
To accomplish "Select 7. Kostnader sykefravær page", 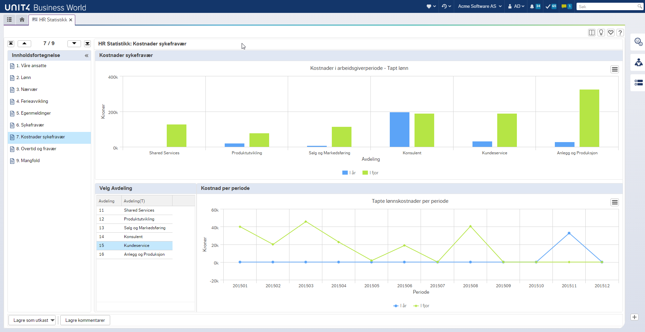I will pos(49,137).
